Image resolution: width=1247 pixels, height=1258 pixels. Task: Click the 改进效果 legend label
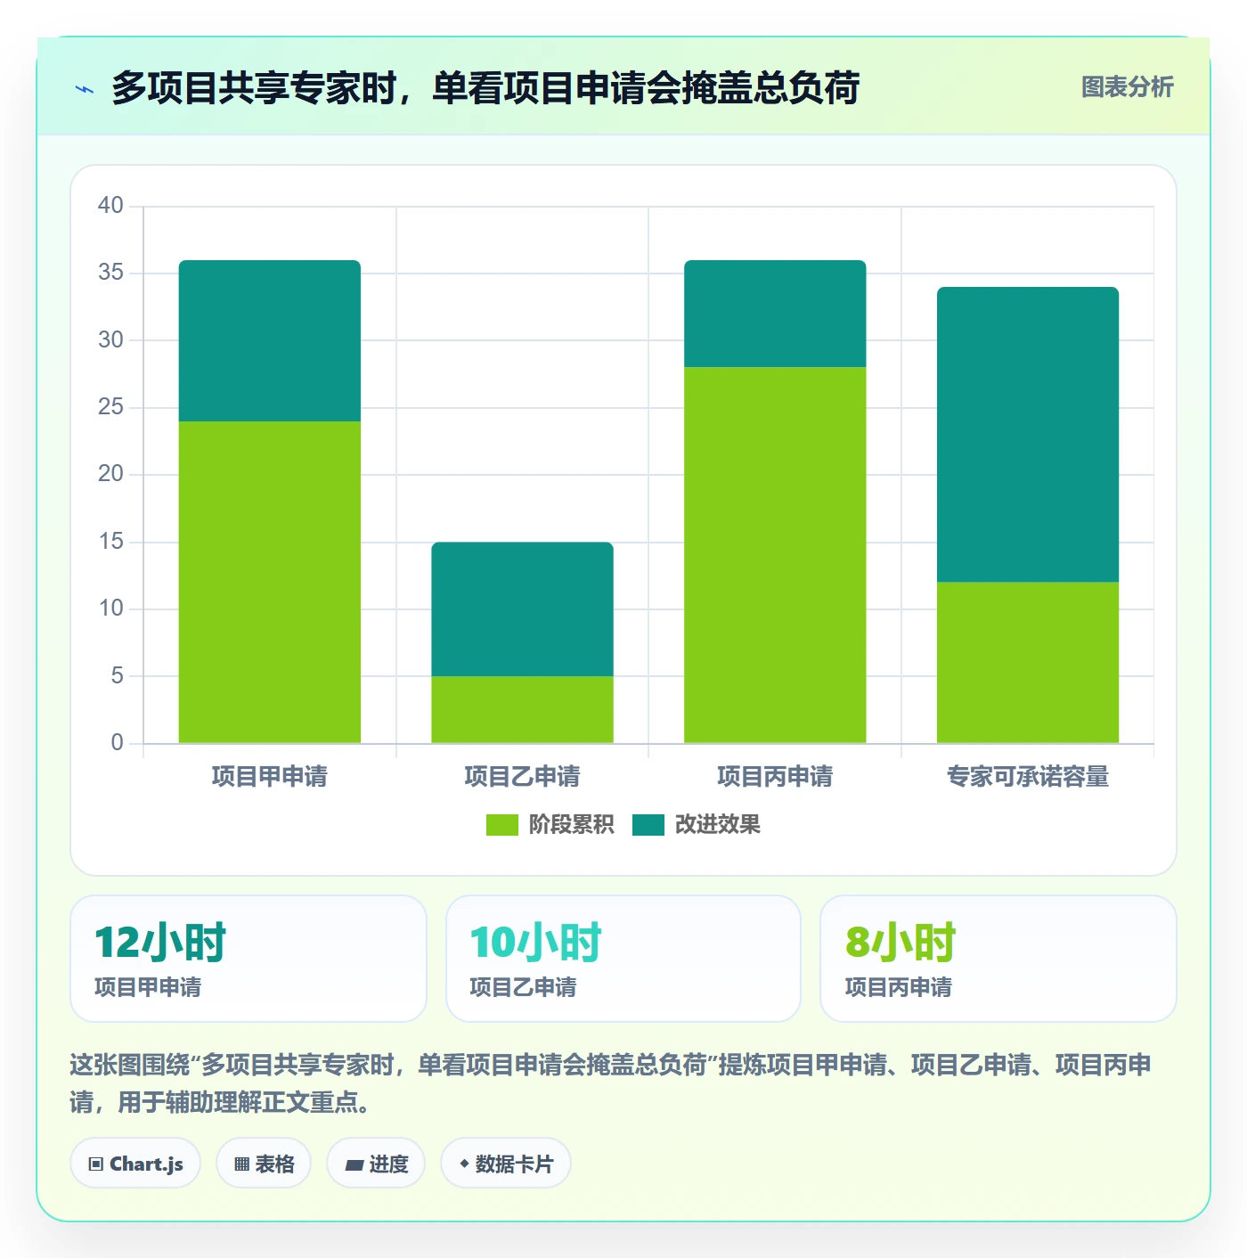click(718, 825)
